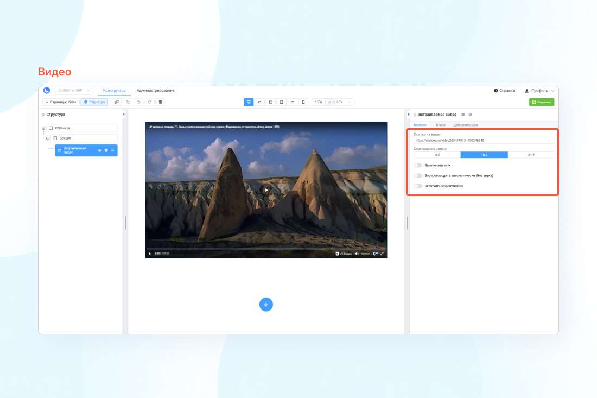The image size is (597, 398).
Task: Click the green Сохранить save button
Action: (x=542, y=102)
